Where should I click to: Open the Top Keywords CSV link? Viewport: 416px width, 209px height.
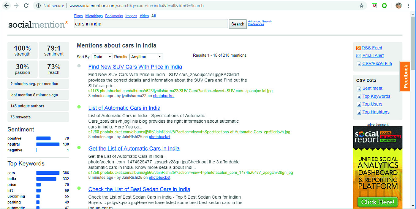[376, 96]
